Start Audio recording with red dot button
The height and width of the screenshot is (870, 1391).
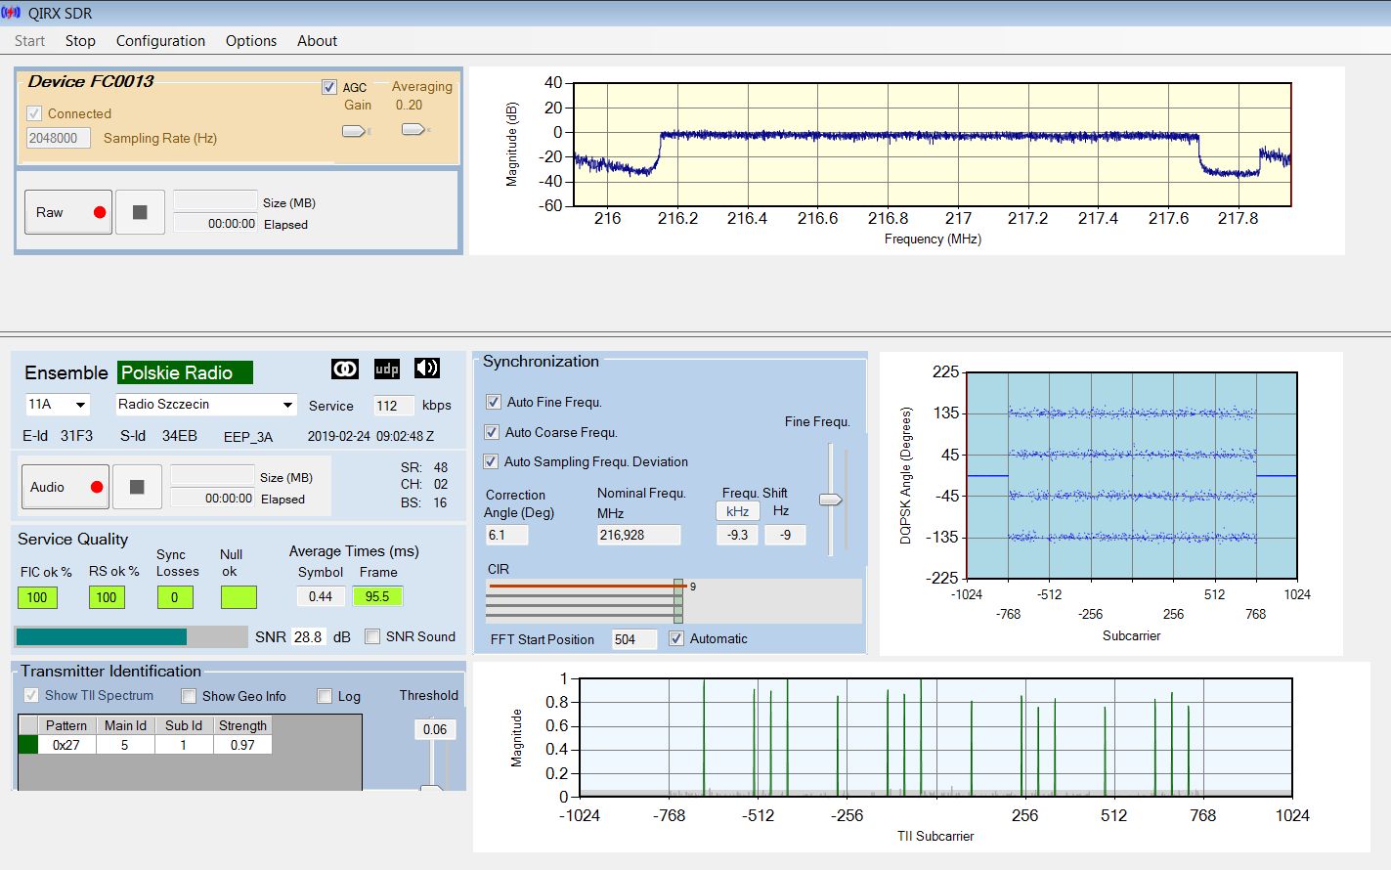[x=65, y=487]
